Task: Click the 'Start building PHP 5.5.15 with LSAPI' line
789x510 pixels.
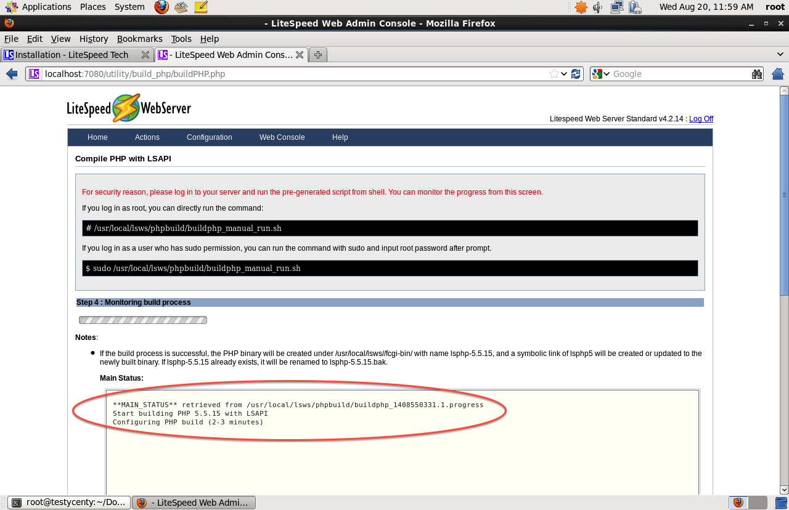Action: pyautogui.click(x=190, y=413)
